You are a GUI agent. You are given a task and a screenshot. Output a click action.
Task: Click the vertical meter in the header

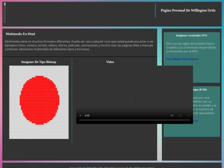(x=5, y=12)
